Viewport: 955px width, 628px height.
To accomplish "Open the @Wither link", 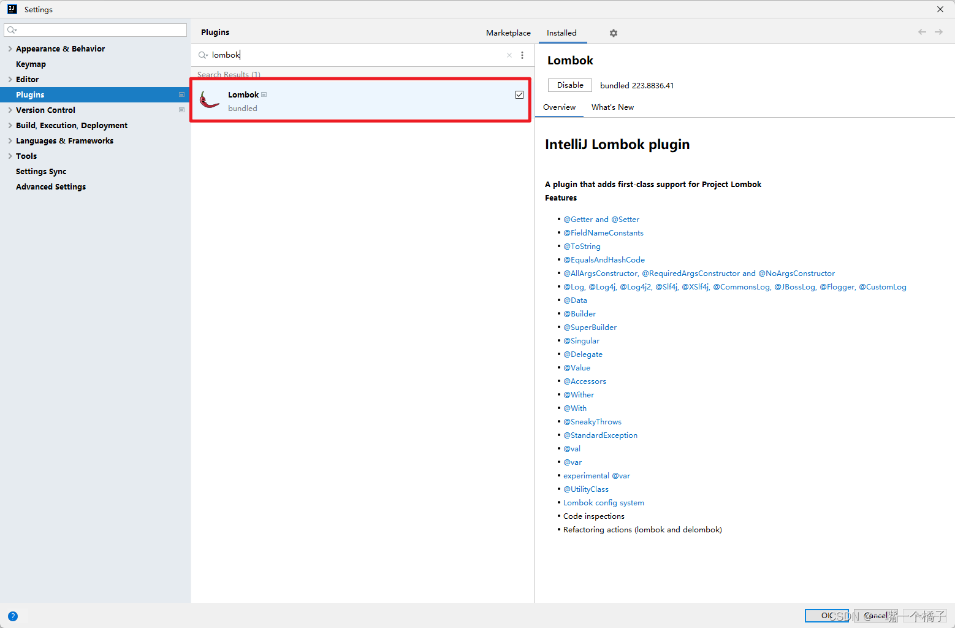I will [x=579, y=395].
